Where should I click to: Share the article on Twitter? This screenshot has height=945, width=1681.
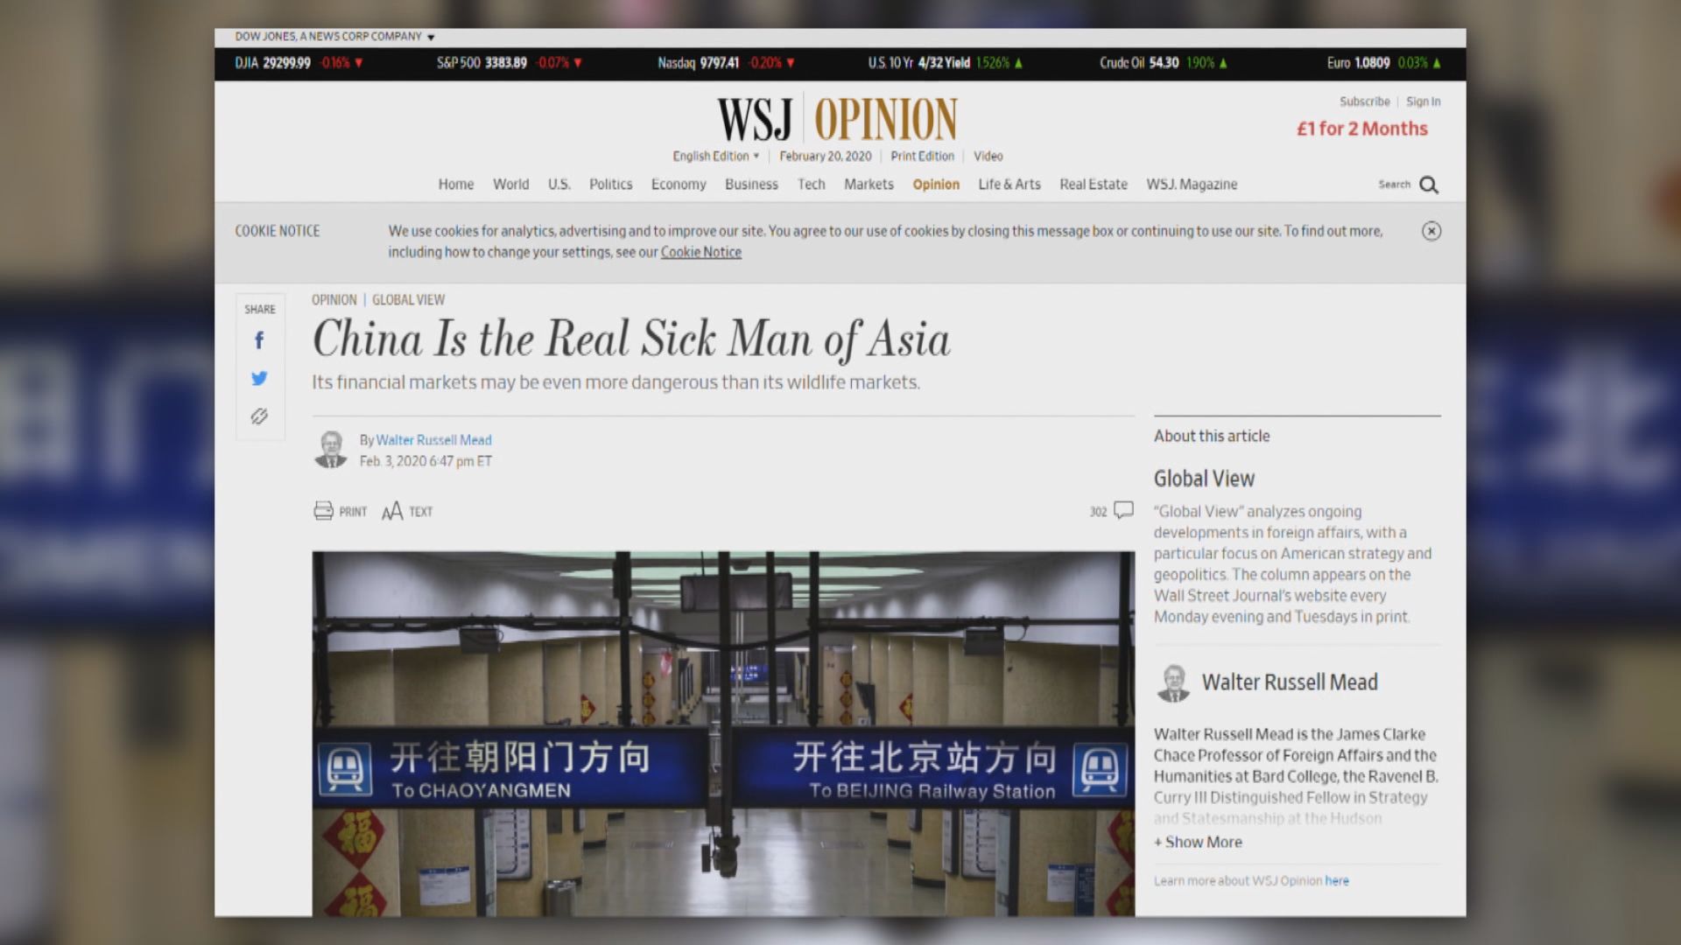(x=259, y=378)
